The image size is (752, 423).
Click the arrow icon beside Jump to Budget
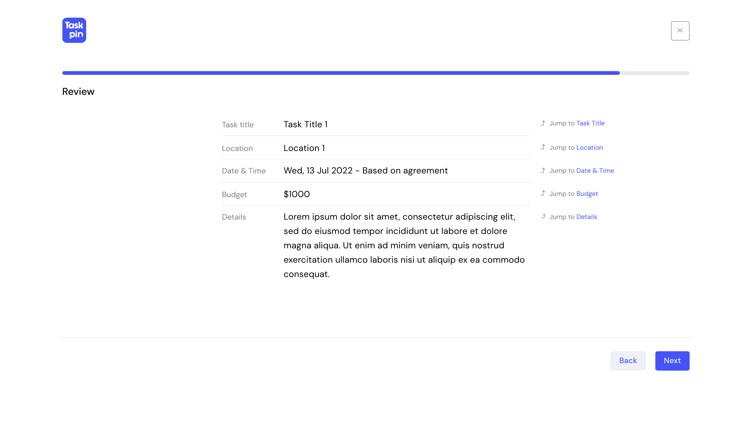pyautogui.click(x=543, y=193)
